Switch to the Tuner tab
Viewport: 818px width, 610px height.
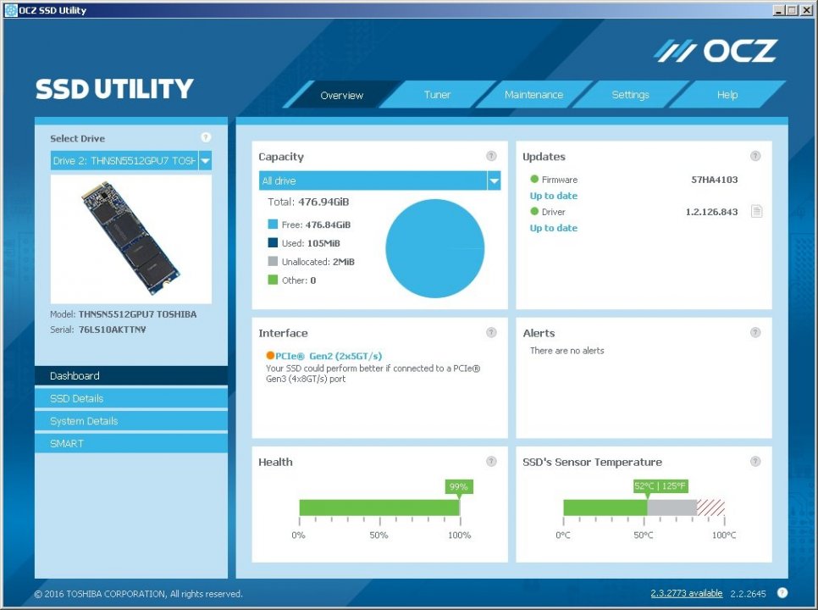point(437,95)
